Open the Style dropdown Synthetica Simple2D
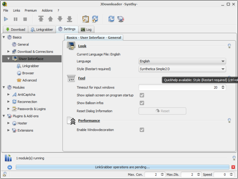Viewport: 238px width, 179px height. click(182, 69)
